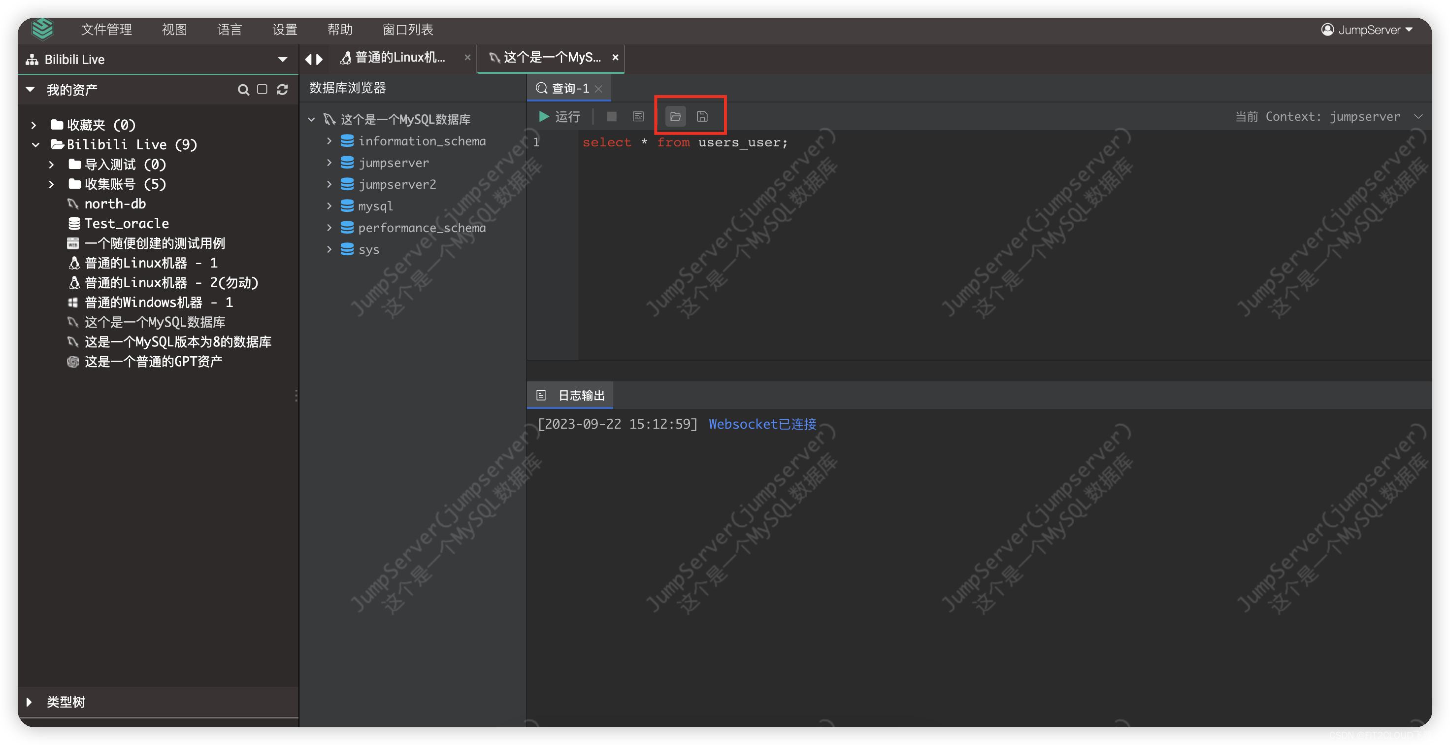The image size is (1450, 745).
Task: Open the Context jumpserver dropdown
Action: tap(1418, 117)
